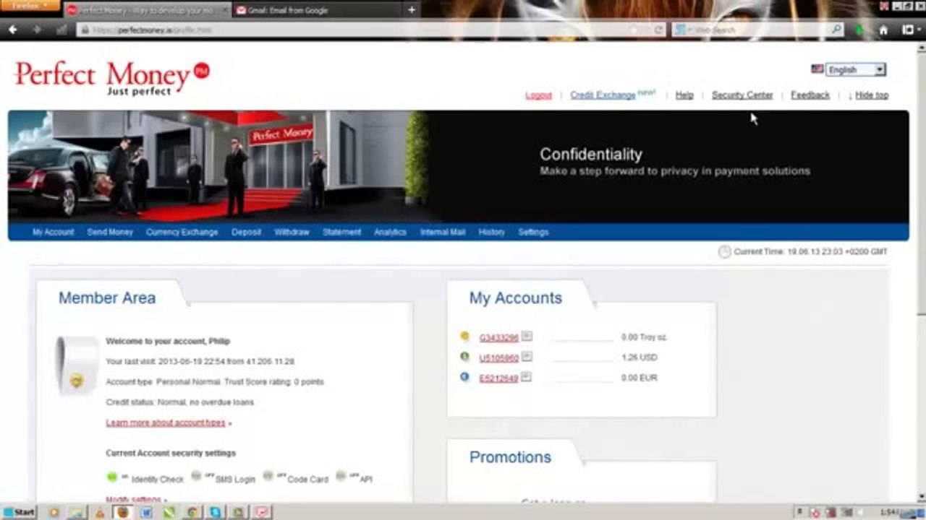Click the Firefox icon in the taskbar

[122, 512]
